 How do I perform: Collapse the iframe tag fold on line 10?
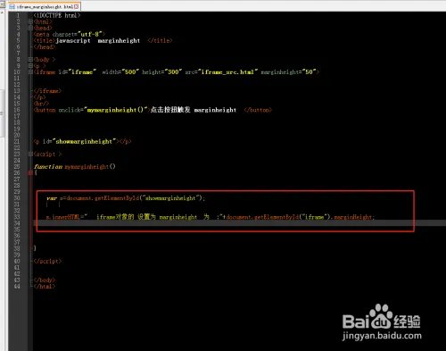click(30, 72)
